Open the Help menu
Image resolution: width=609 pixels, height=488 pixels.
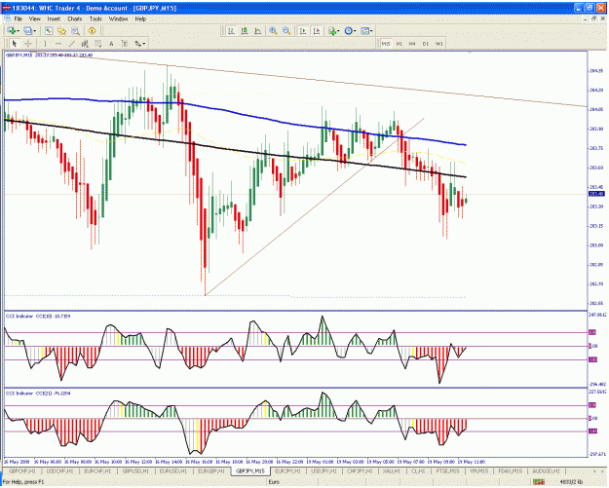pos(140,19)
